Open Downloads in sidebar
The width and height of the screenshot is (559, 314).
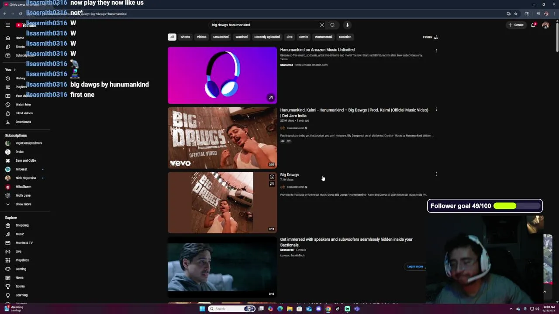tap(18, 122)
